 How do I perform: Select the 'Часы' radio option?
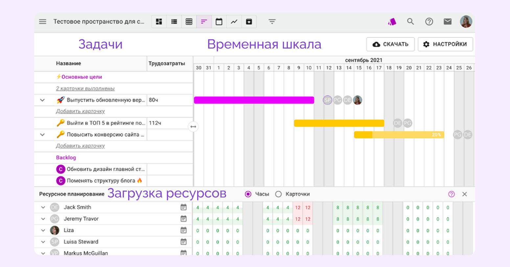[x=248, y=194]
